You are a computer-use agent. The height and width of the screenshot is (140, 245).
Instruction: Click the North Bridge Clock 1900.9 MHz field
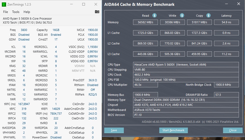(x=226, y=85)
